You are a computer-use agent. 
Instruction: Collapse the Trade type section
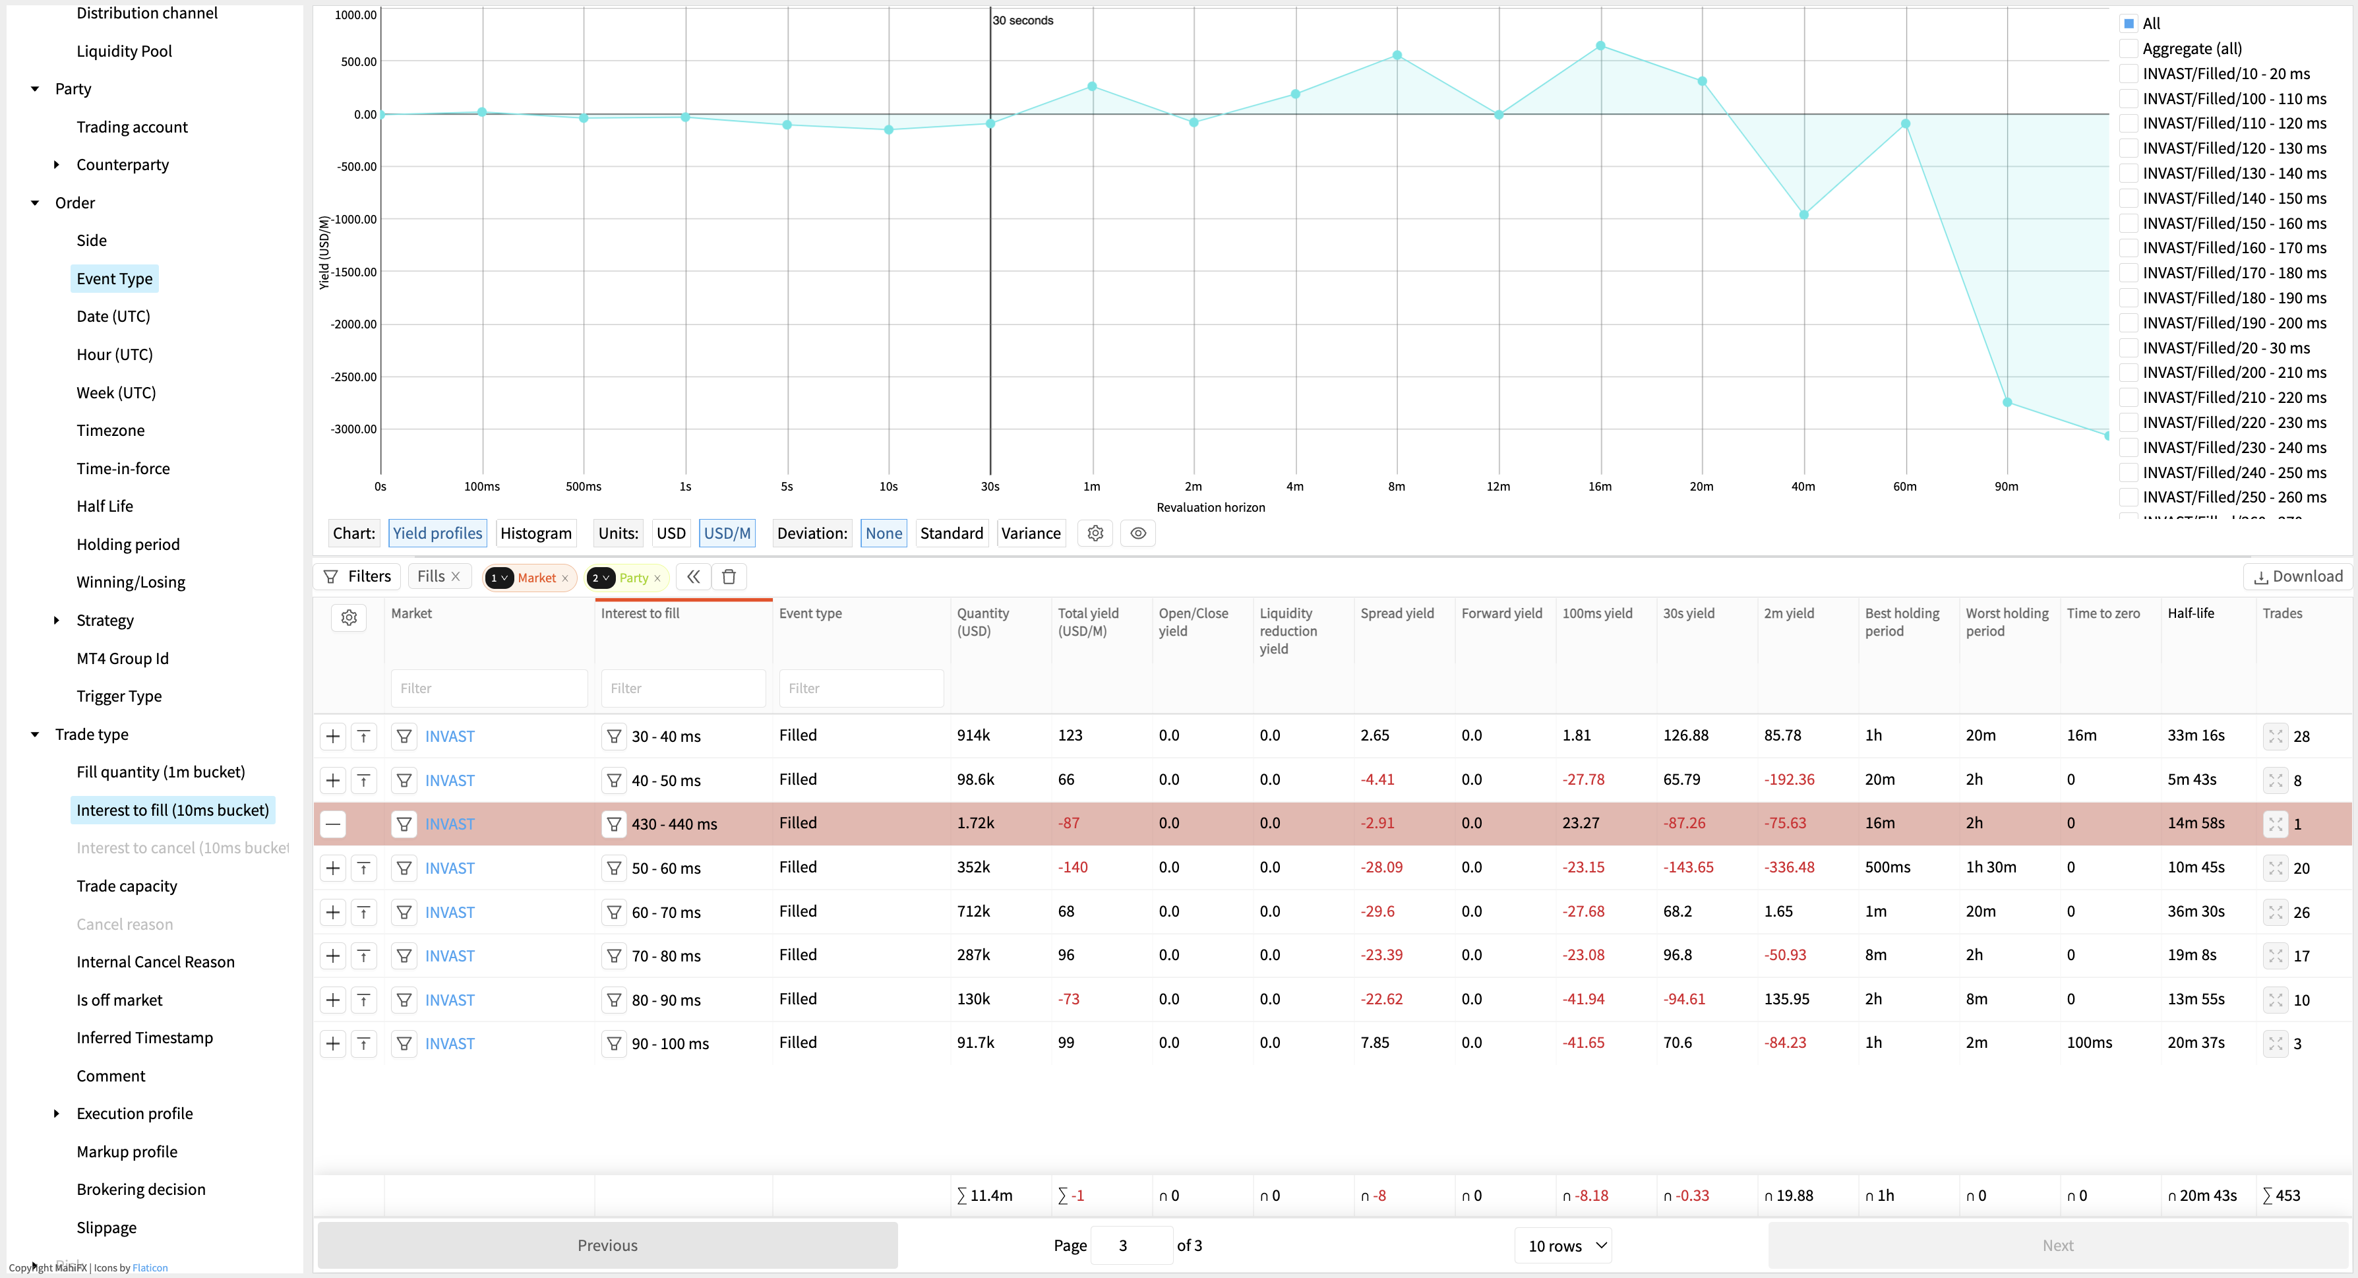pos(35,734)
